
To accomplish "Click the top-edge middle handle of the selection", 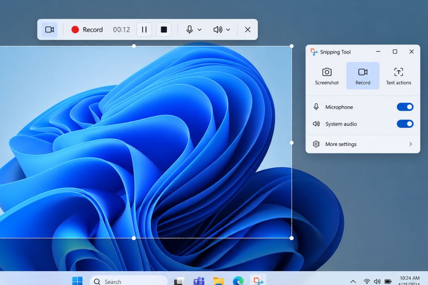I will point(134,46).
